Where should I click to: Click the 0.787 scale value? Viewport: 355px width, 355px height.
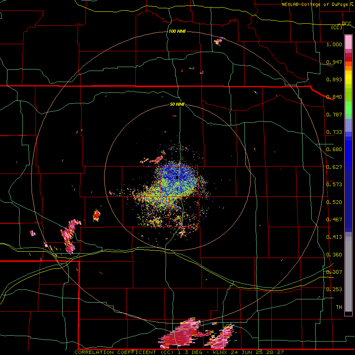[x=334, y=114]
